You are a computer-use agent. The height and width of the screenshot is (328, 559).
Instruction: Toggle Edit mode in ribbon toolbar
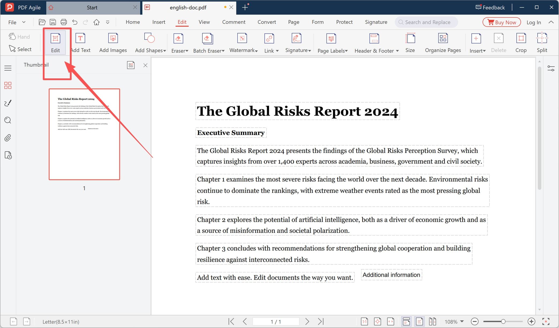click(55, 43)
